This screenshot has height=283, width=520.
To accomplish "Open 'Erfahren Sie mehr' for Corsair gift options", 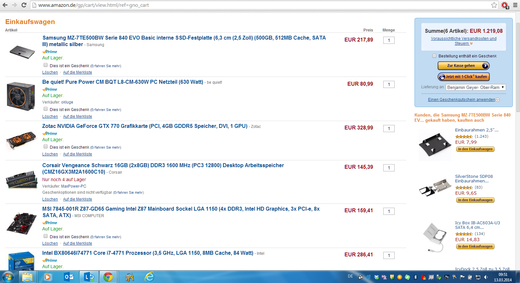I will (129, 192).
